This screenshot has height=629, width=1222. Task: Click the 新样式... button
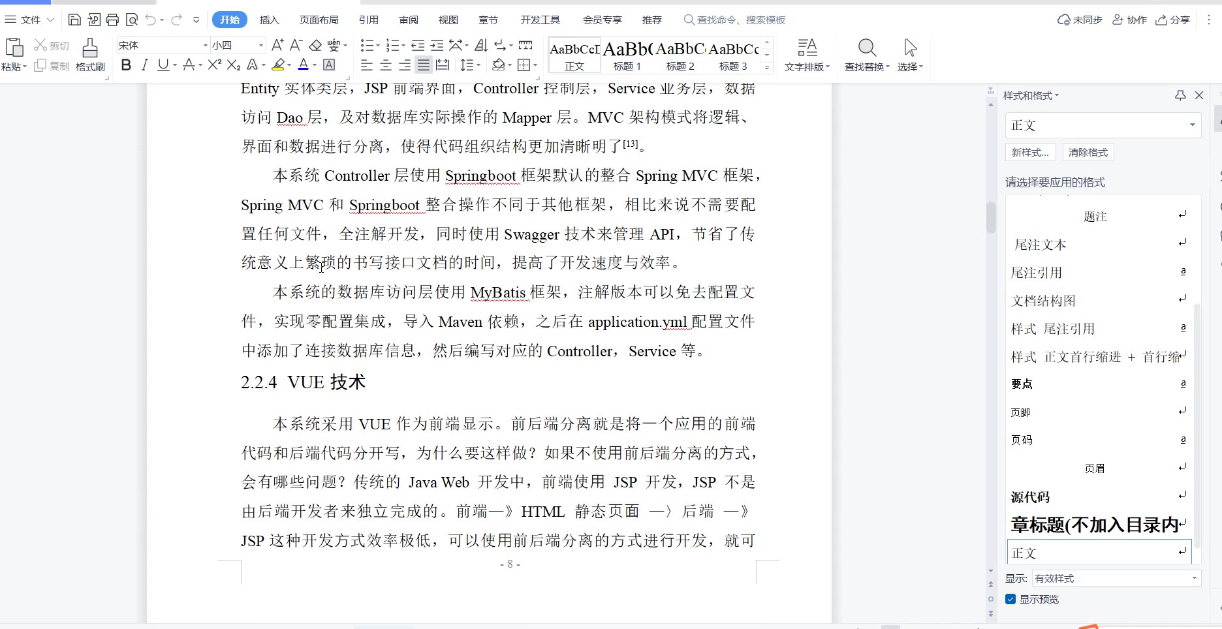click(1030, 152)
